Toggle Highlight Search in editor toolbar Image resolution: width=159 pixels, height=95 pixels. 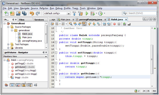click(84, 24)
